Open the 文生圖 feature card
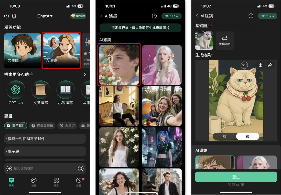 click(x=23, y=51)
